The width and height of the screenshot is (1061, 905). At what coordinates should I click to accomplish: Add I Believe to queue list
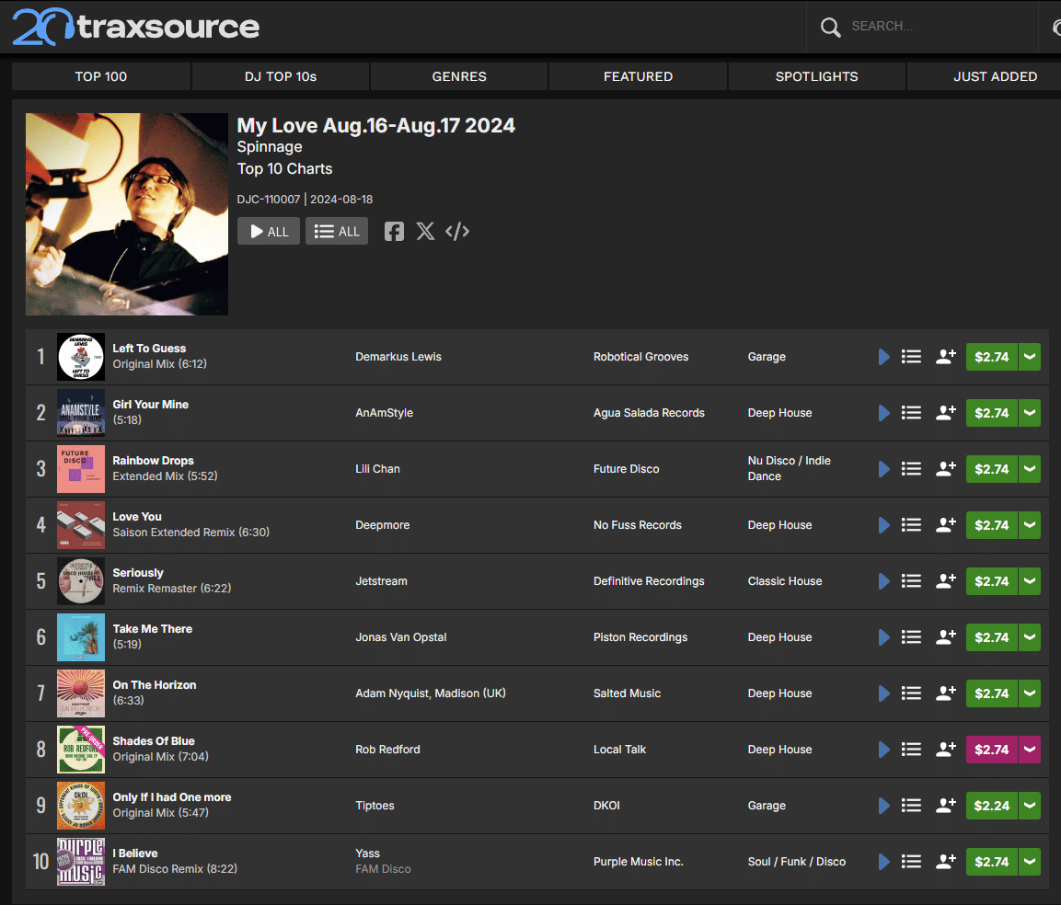(x=911, y=862)
